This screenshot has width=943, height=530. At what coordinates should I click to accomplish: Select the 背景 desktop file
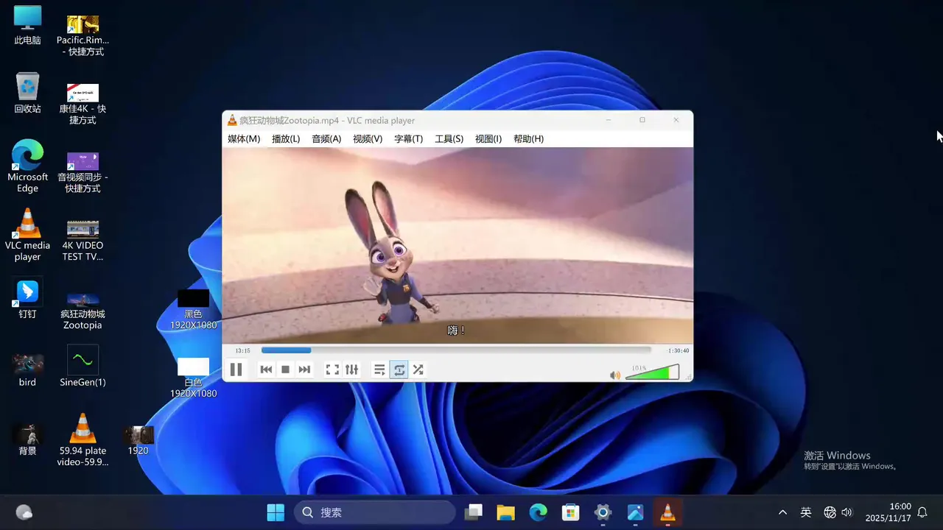coord(27,439)
